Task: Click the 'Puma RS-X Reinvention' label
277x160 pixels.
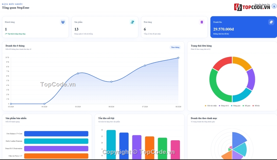Action: 14,149
